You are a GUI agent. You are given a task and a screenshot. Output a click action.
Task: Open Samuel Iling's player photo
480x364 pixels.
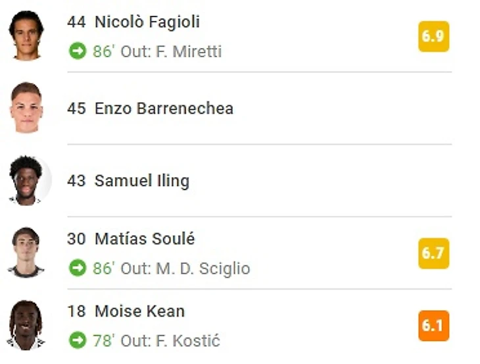(x=26, y=180)
